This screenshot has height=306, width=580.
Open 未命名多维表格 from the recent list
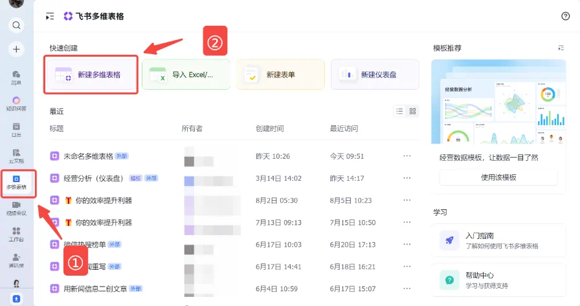[x=88, y=156]
